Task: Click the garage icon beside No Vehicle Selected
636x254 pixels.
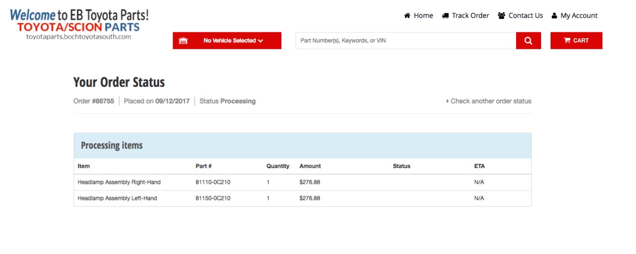Action: click(x=183, y=41)
